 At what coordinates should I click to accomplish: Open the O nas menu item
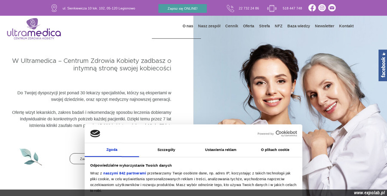[188, 26]
